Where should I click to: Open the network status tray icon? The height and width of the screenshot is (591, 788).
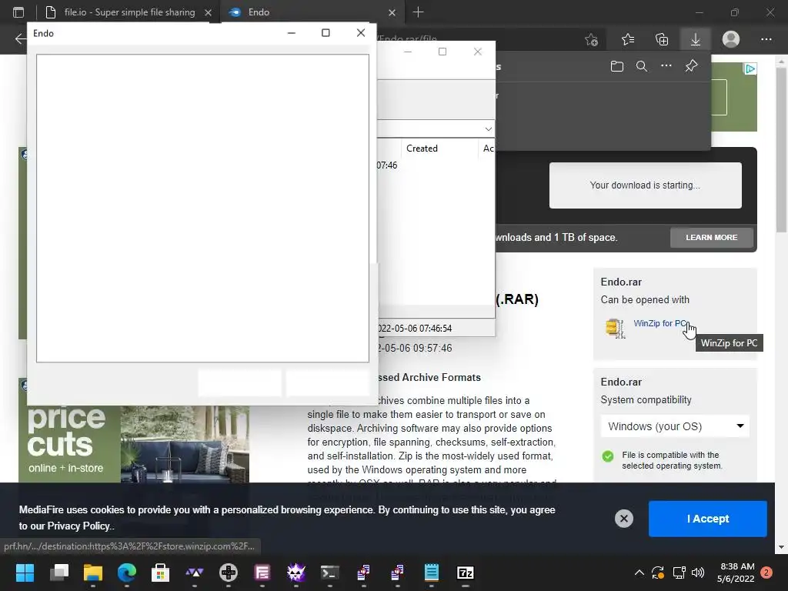(x=679, y=573)
